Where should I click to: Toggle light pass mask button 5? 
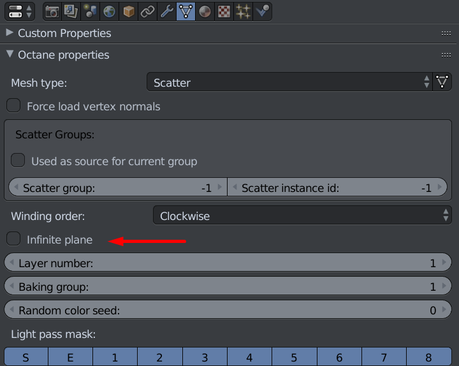(295, 357)
